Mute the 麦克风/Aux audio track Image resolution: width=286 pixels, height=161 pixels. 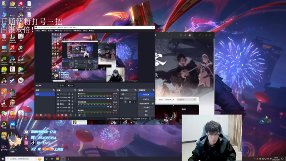pos(111,98)
